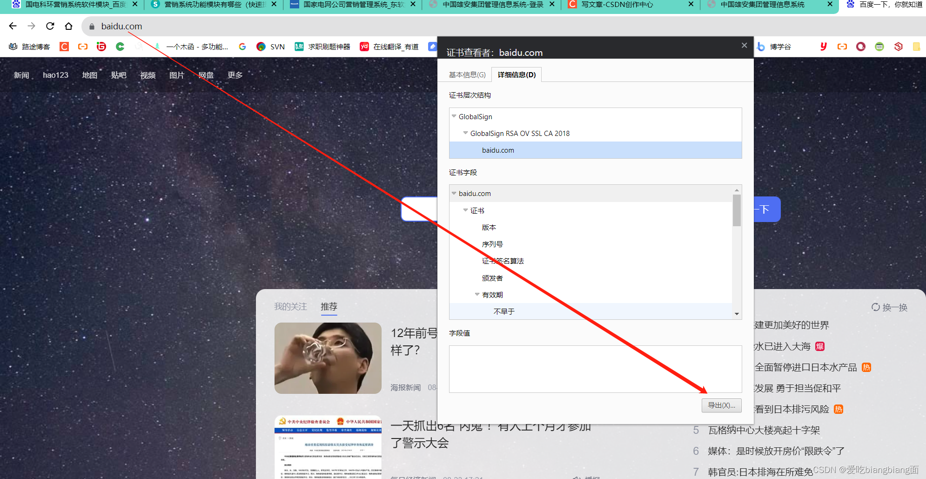Screen dimensions: 926x479
Task: Click the 字段值 text box
Action: (x=595, y=369)
